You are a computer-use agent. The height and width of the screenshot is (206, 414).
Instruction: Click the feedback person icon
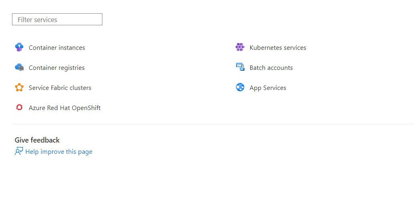click(x=19, y=151)
